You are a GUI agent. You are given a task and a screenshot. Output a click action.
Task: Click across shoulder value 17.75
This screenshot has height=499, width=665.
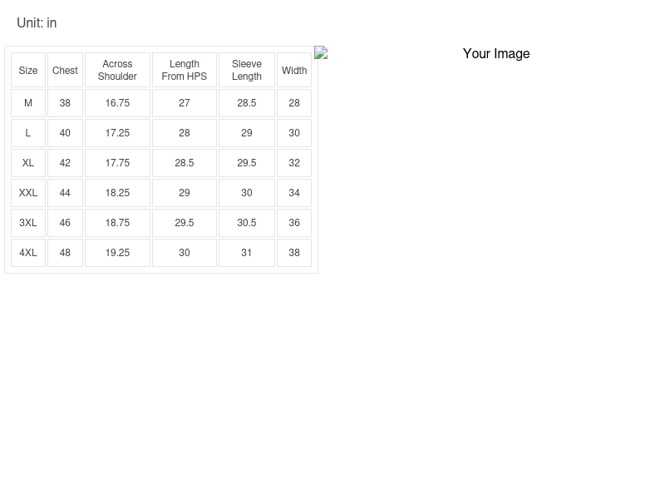point(117,163)
